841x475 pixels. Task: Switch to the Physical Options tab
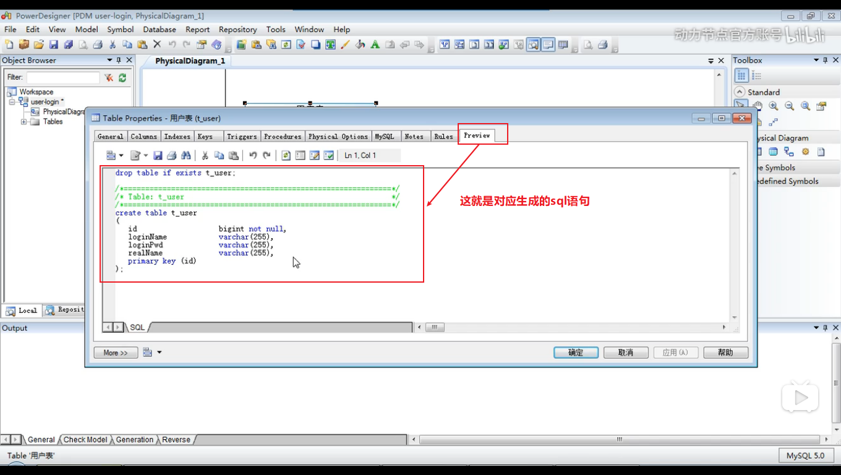point(338,136)
